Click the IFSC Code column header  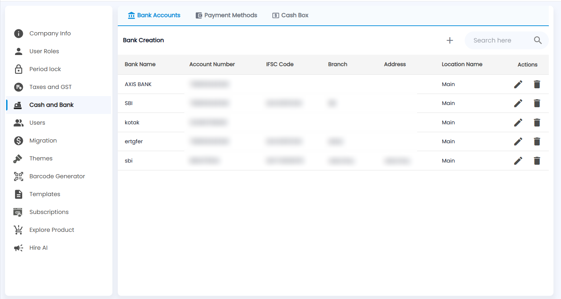(x=280, y=64)
